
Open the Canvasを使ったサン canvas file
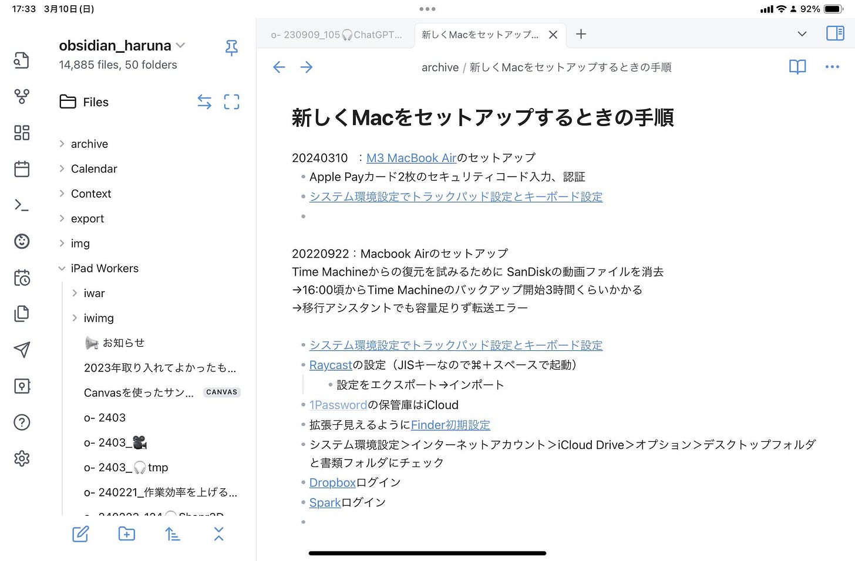pyautogui.click(x=139, y=393)
